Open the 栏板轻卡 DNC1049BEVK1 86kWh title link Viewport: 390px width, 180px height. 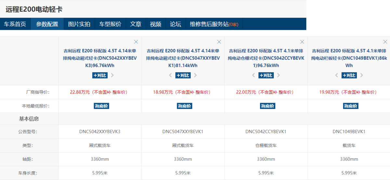[349, 58]
